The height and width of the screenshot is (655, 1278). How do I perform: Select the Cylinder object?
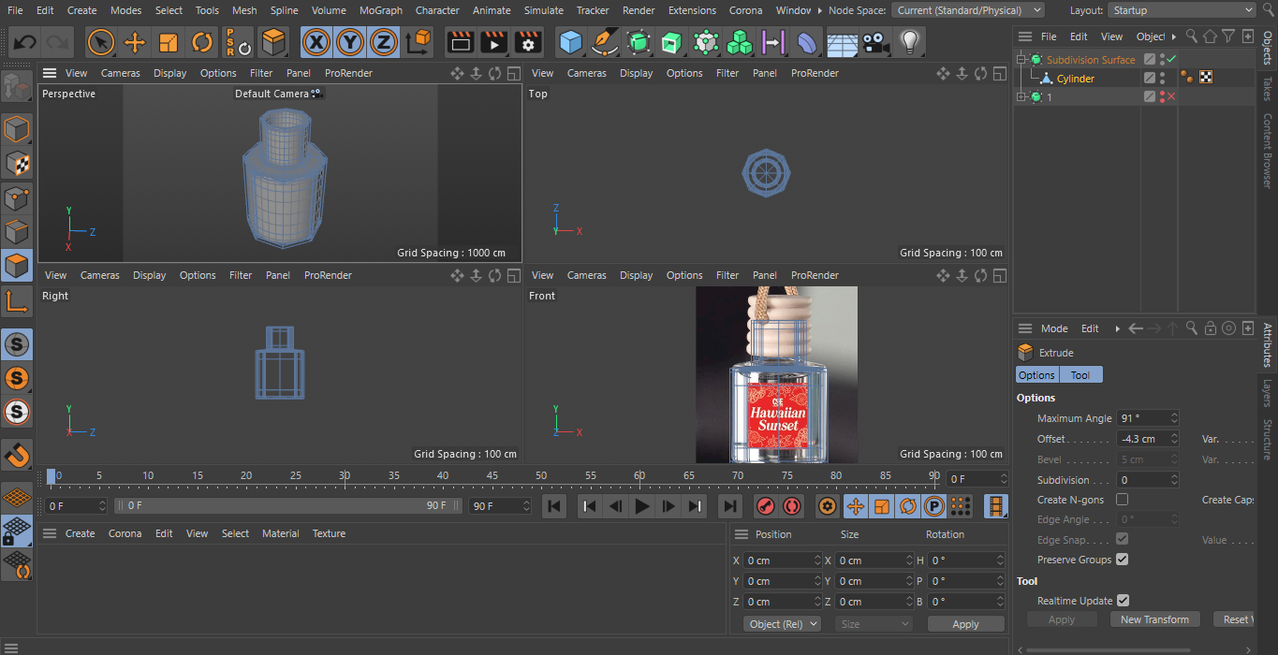point(1076,79)
